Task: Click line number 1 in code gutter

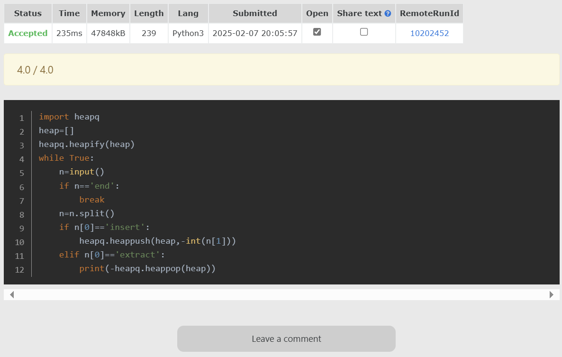Action: point(21,118)
